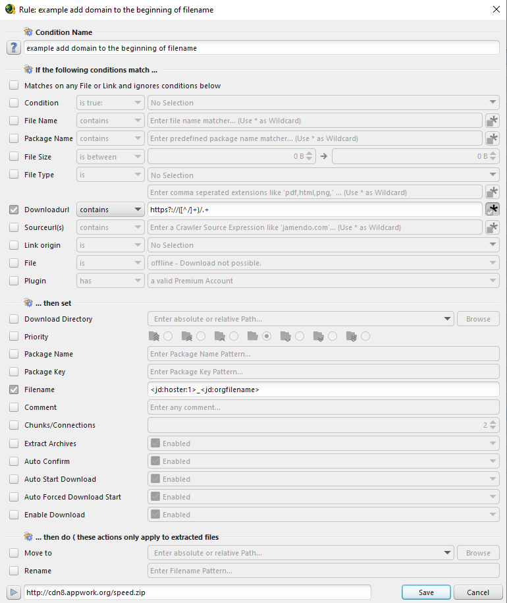This screenshot has width=507, height=603.
Task: Select the lower priority radio button
Action: tap(333, 337)
